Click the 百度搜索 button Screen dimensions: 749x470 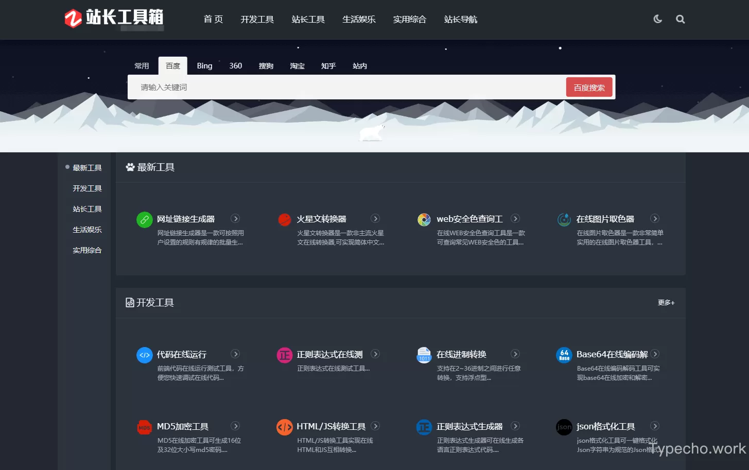[588, 87]
